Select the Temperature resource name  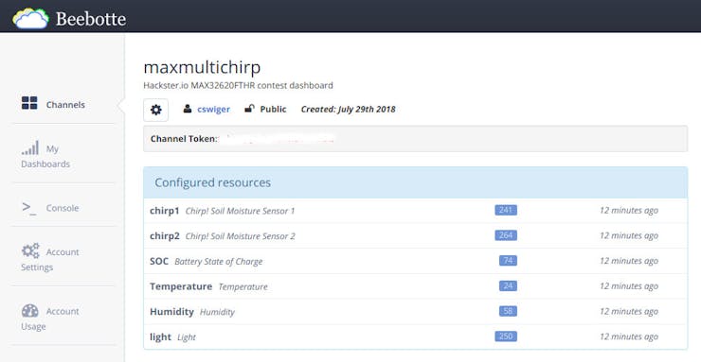(x=181, y=286)
